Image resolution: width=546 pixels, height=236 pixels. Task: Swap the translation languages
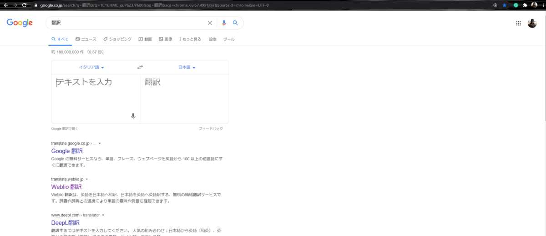coord(140,67)
